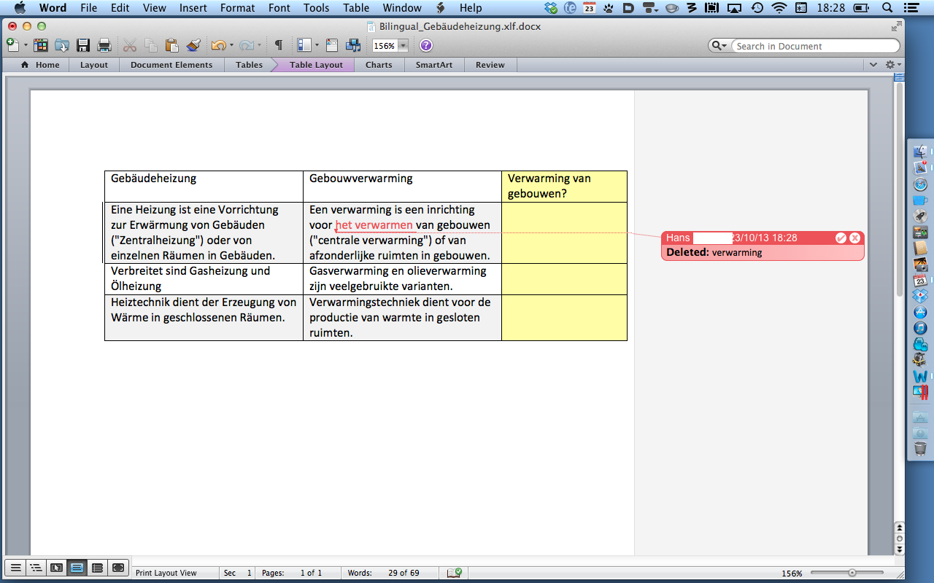Switch to Draft view button
This screenshot has height=583, width=934.
tap(14, 568)
